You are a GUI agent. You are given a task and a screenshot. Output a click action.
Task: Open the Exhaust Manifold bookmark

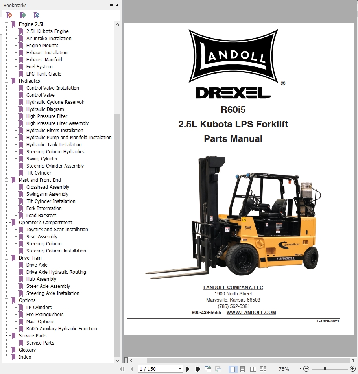pyautogui.click(x=44, y=60)
